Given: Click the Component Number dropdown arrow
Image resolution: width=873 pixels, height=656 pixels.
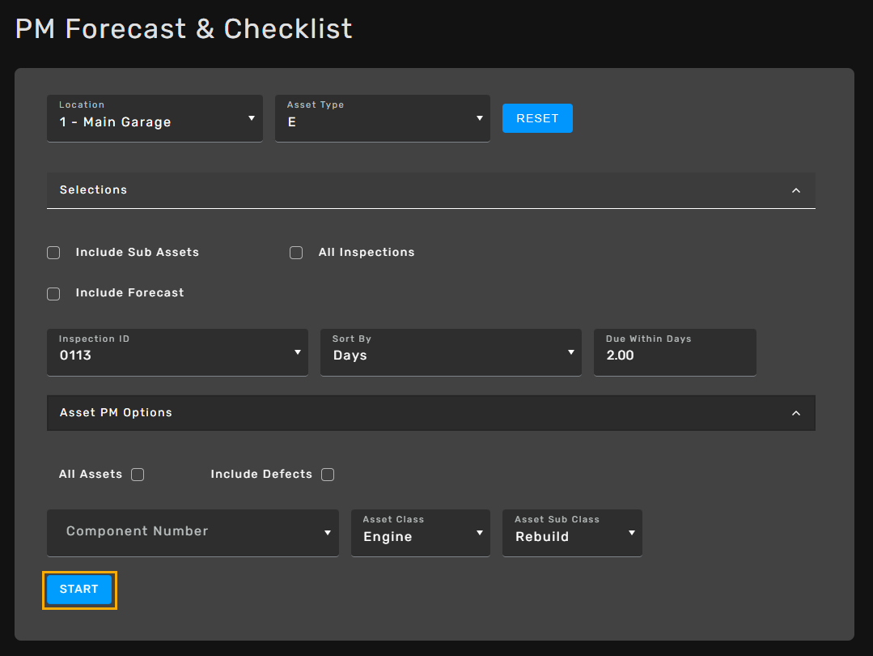Looking at the screenshot, I should pos(328,533).
